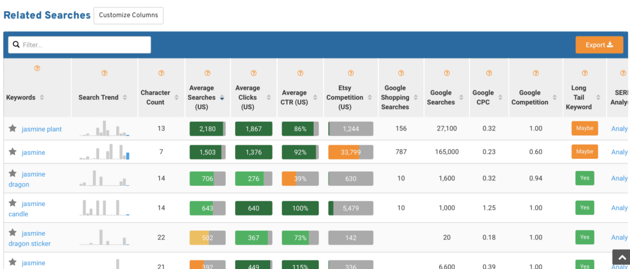The image size is (630, 269).
Task: Open help icon above Etsy Competition column
Action: (x=351, y=73)
